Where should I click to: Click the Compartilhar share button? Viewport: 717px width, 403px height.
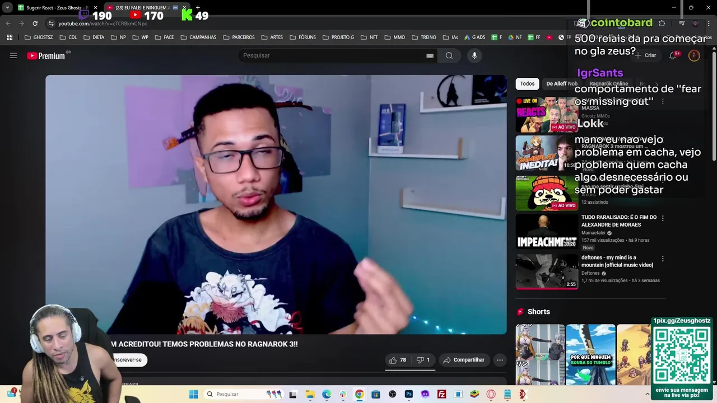464,360
